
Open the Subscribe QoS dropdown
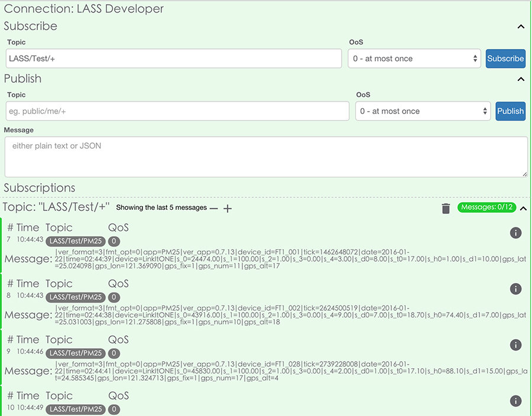tap(414, 58)
